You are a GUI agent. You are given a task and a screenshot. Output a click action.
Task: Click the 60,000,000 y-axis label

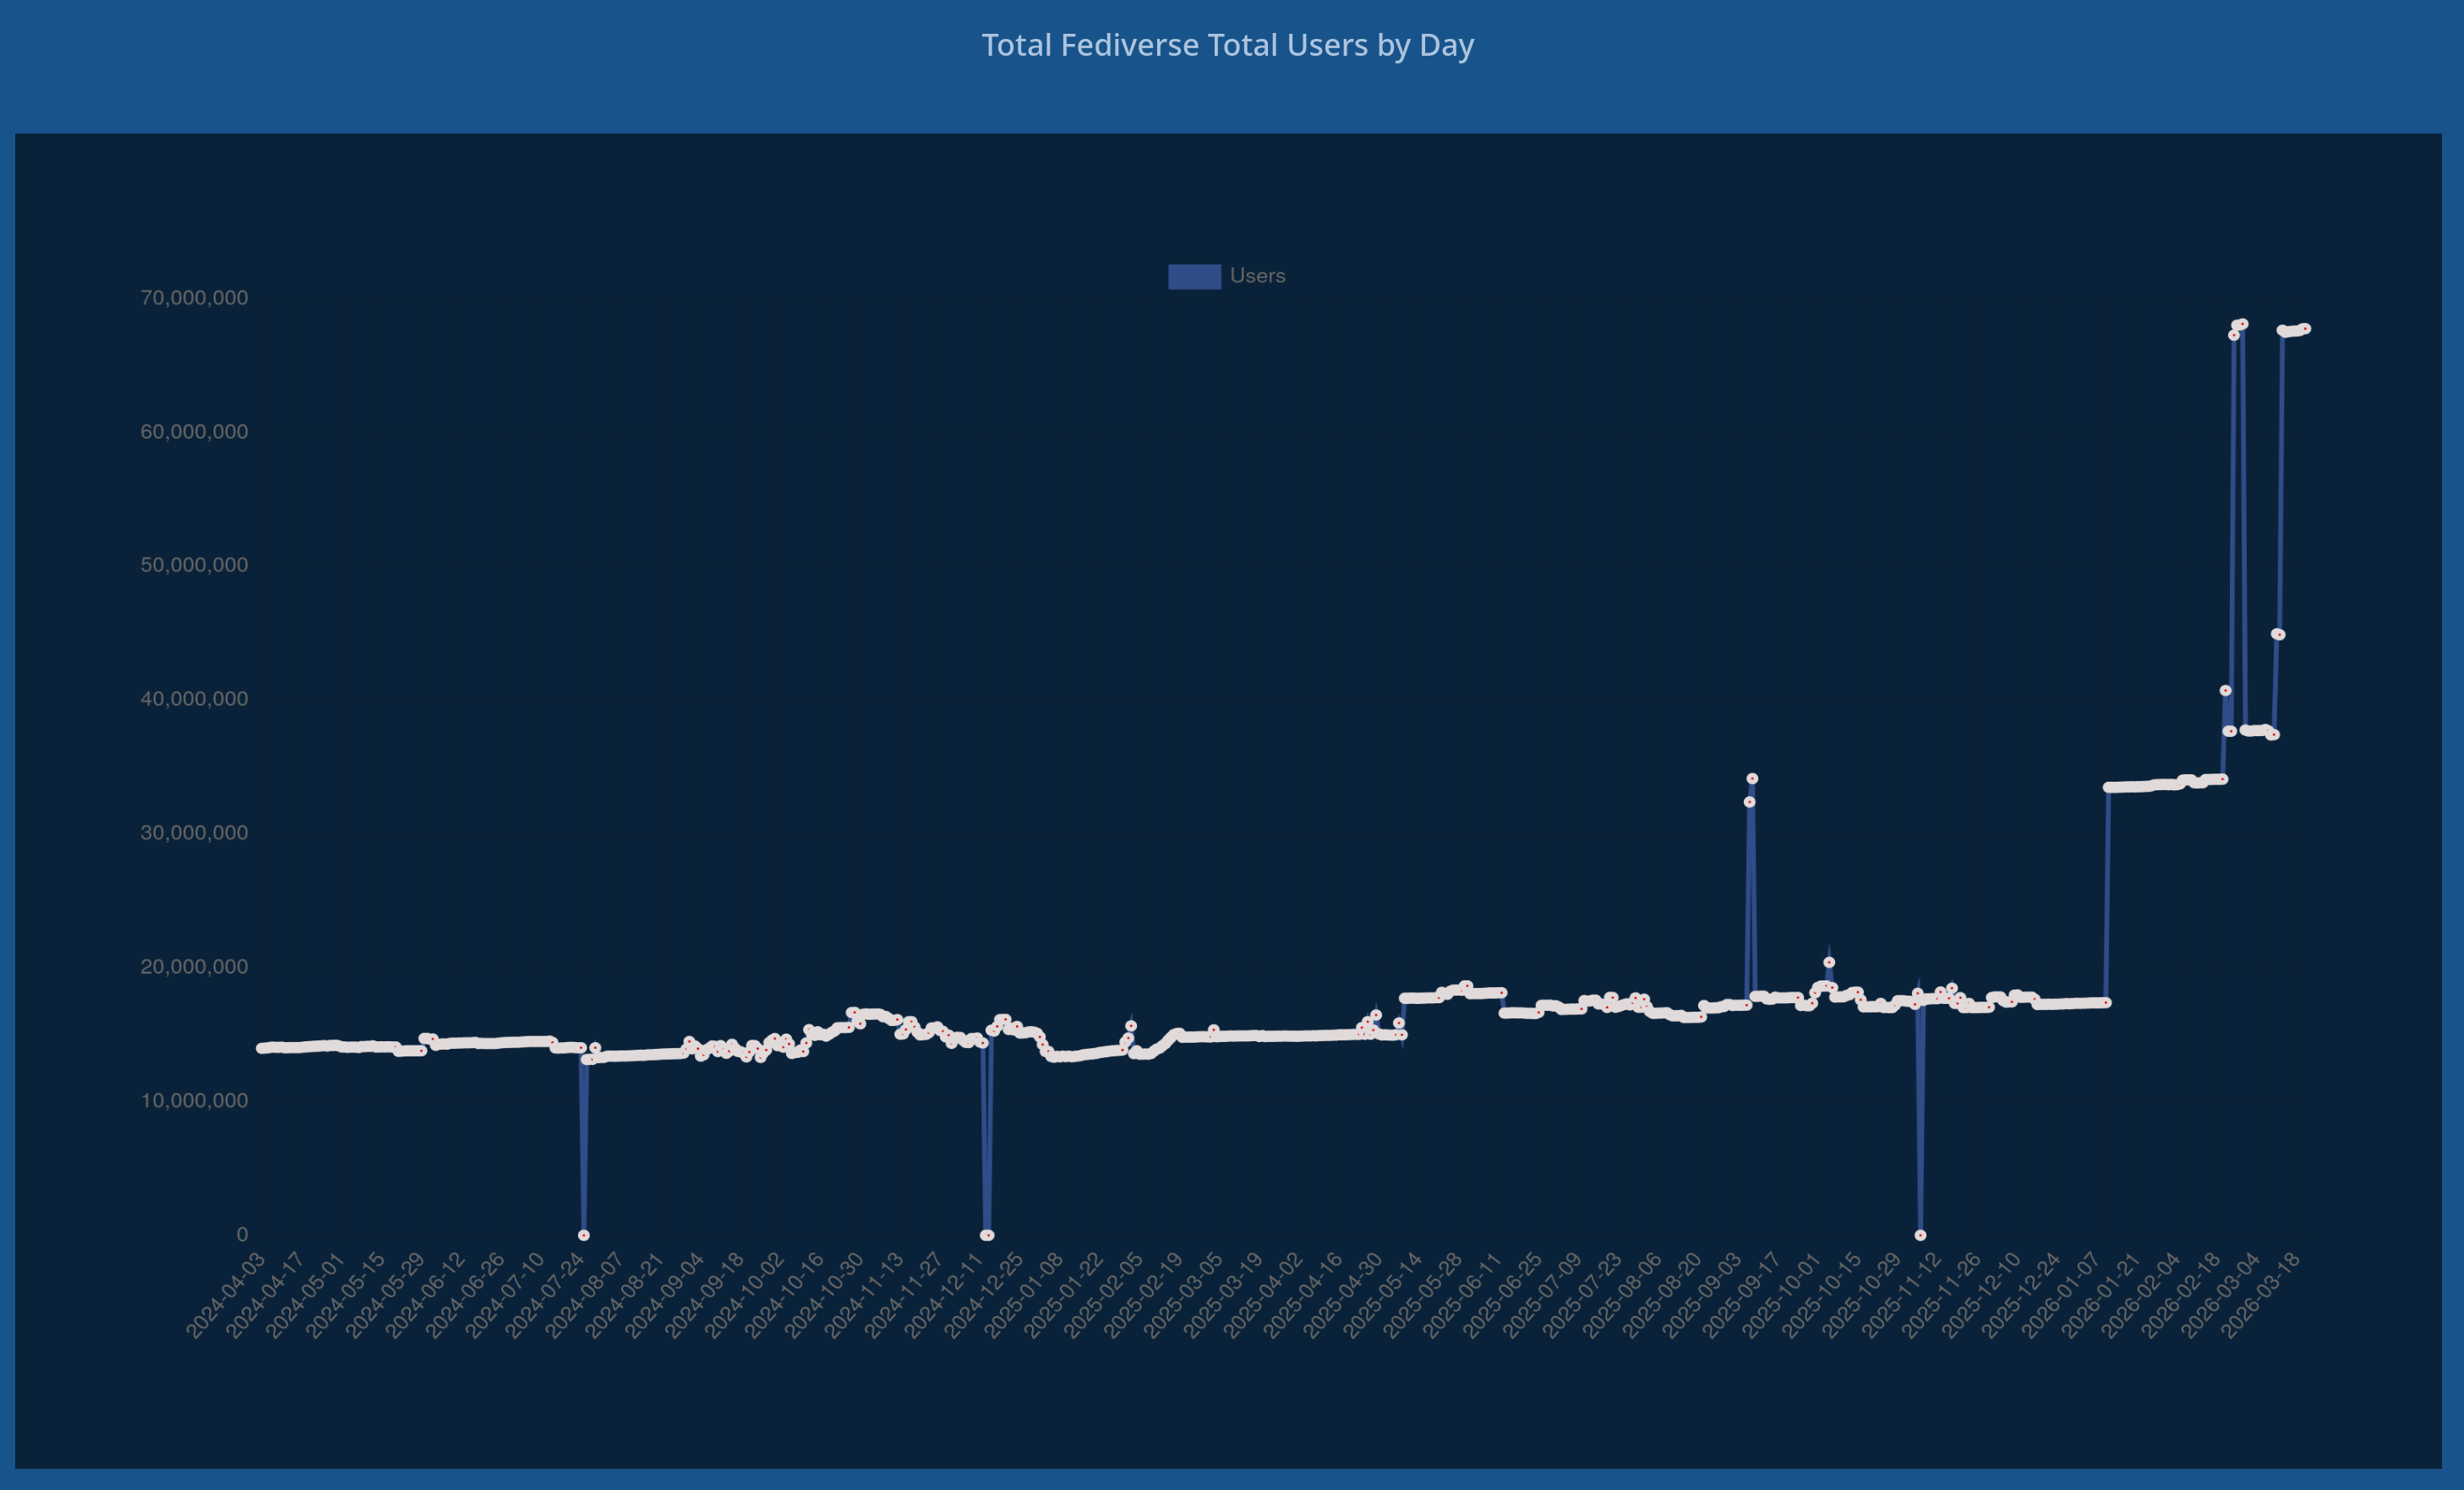pyautogui.click(x=194, y=432)
